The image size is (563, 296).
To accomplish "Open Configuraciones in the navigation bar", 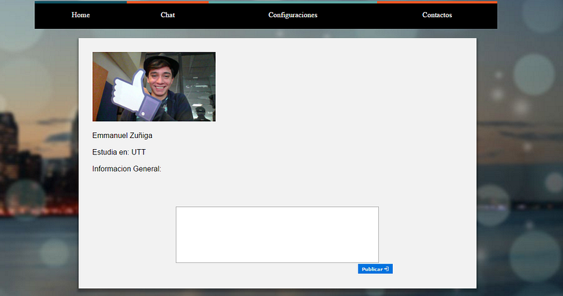I will click(x=292, y=14).
